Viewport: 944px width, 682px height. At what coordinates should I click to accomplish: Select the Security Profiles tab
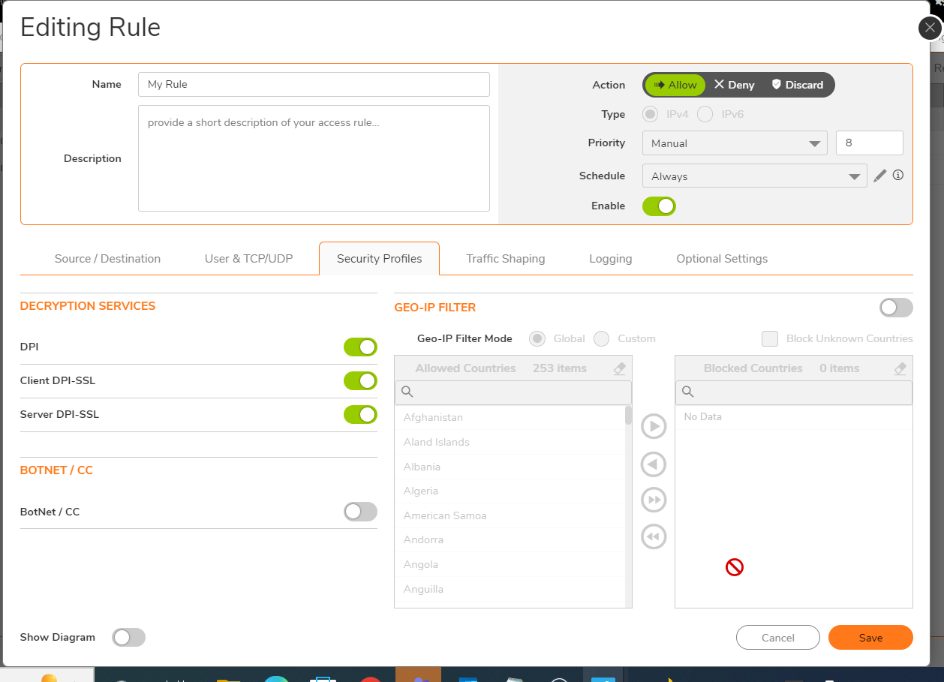click(x=379, y=259)
